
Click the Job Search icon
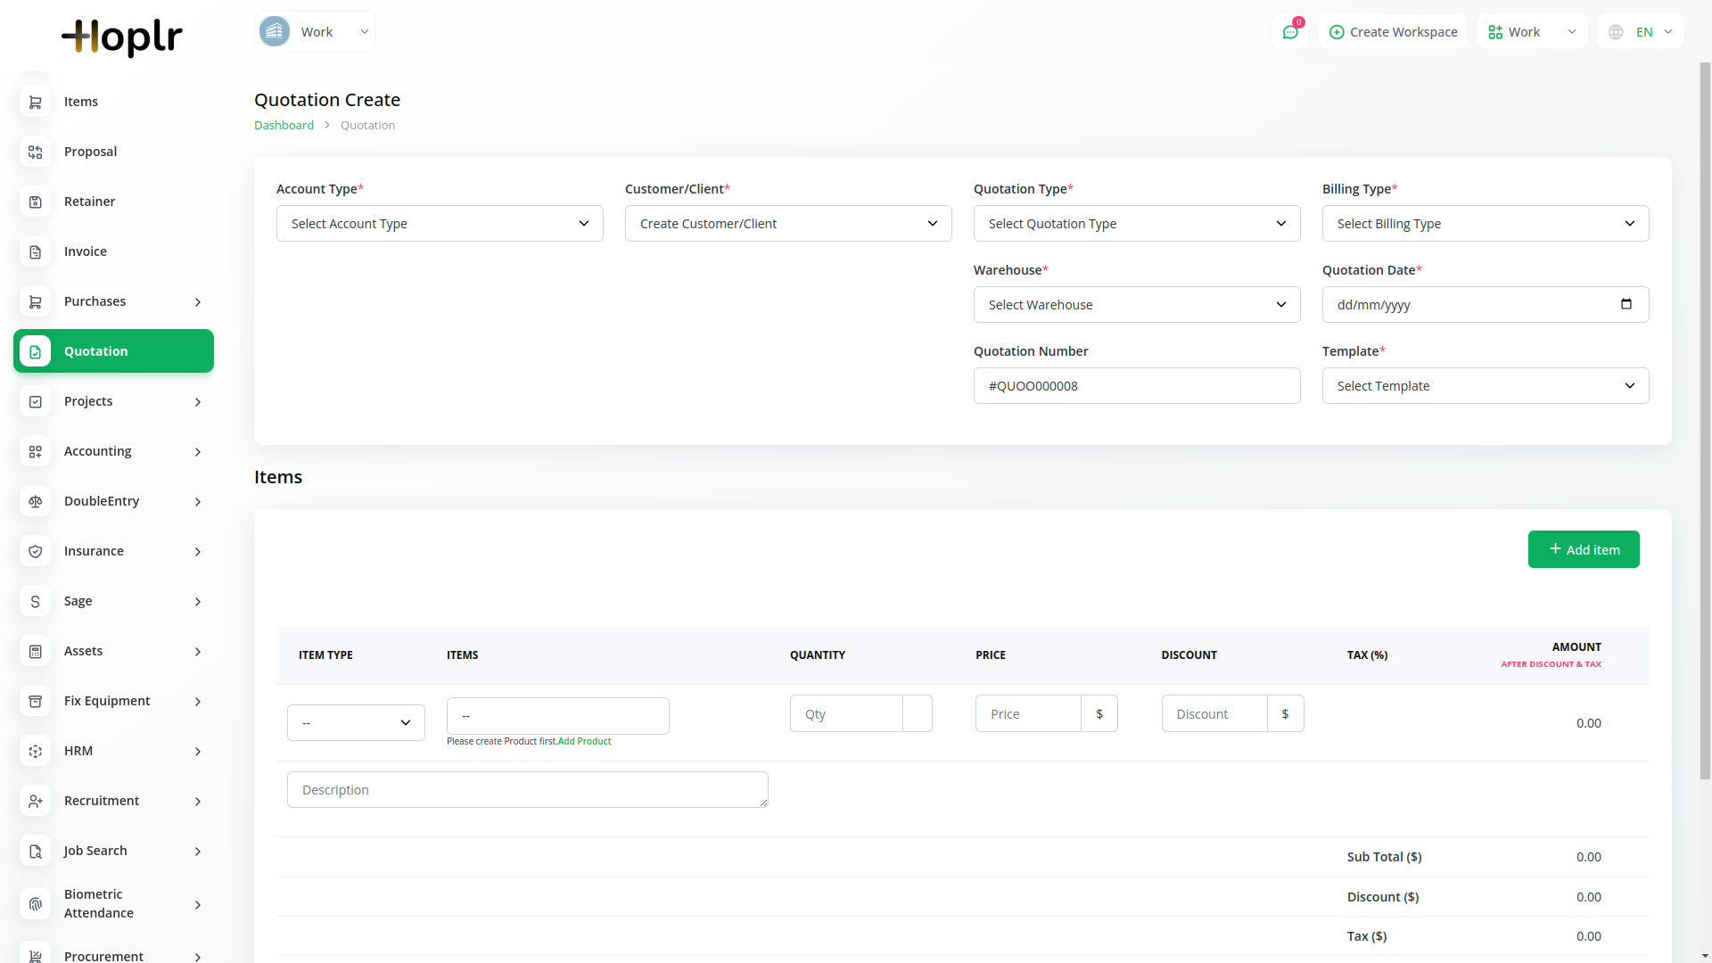coord(35,851)
